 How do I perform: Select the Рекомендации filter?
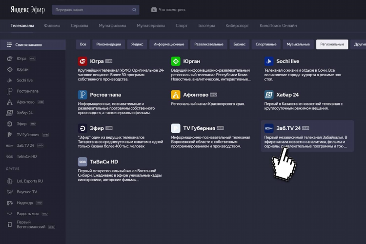click(x=108, y=44)
